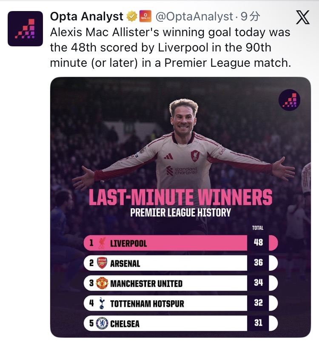The height and width of the screenshot is (341, 319).
Task: Click the Tottenham Hotspur crest
Action: tap(102, 303)
